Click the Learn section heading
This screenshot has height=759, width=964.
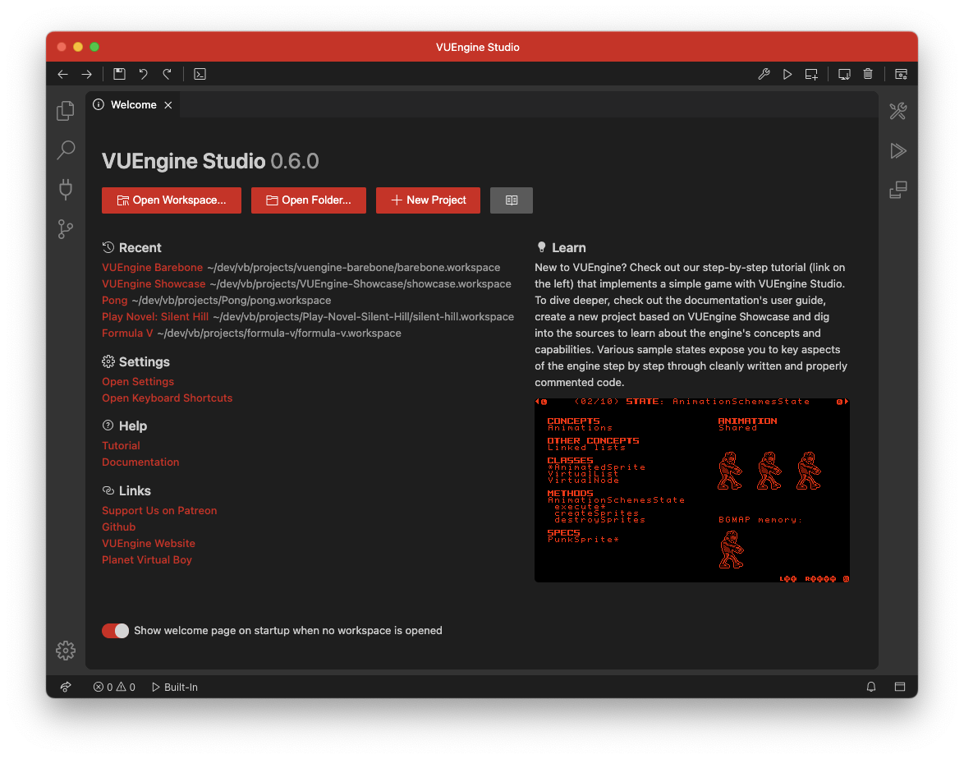click(x=561, y=248)
